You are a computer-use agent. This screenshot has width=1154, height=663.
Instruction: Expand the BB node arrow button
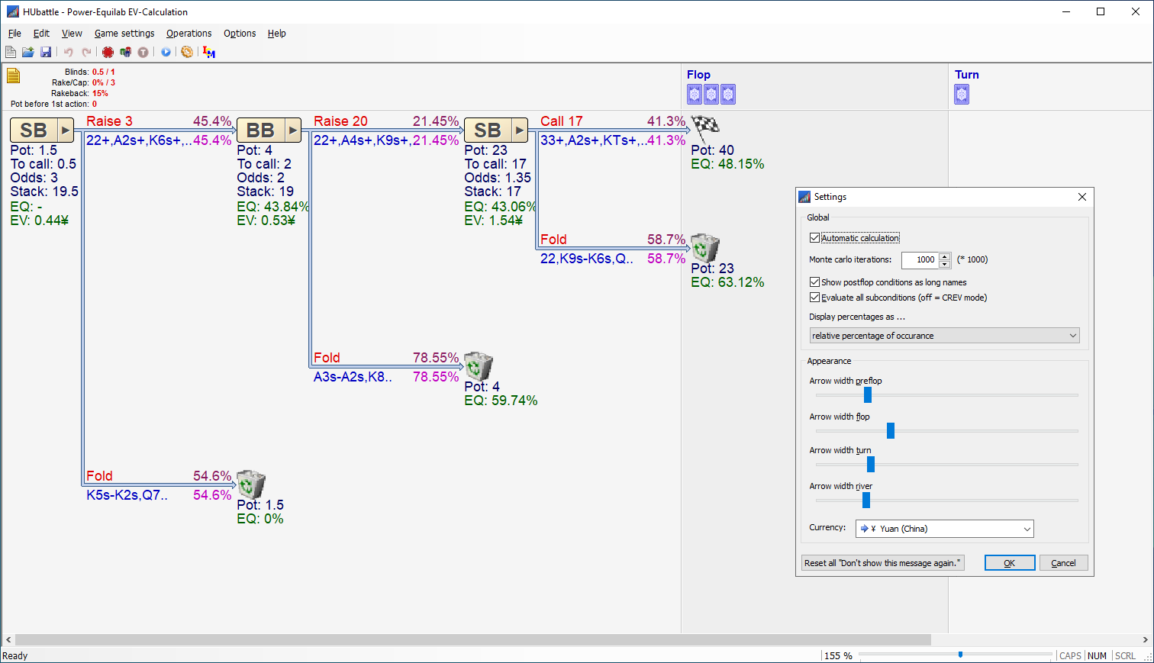pyautogui.click(x=293, y=130)
